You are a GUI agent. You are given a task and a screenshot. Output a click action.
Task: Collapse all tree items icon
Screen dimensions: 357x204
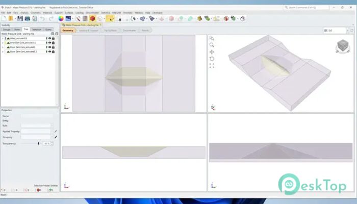pyautogui.click(x=56, y=34)
